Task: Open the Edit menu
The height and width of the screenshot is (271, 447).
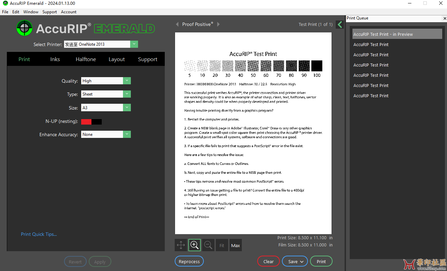Action: click(16, 12)
